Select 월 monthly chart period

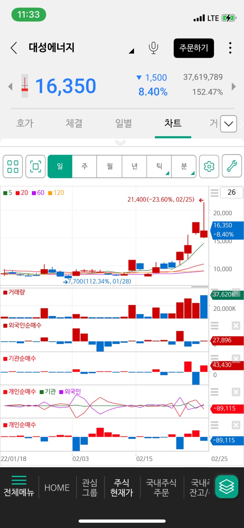(110, 166)
